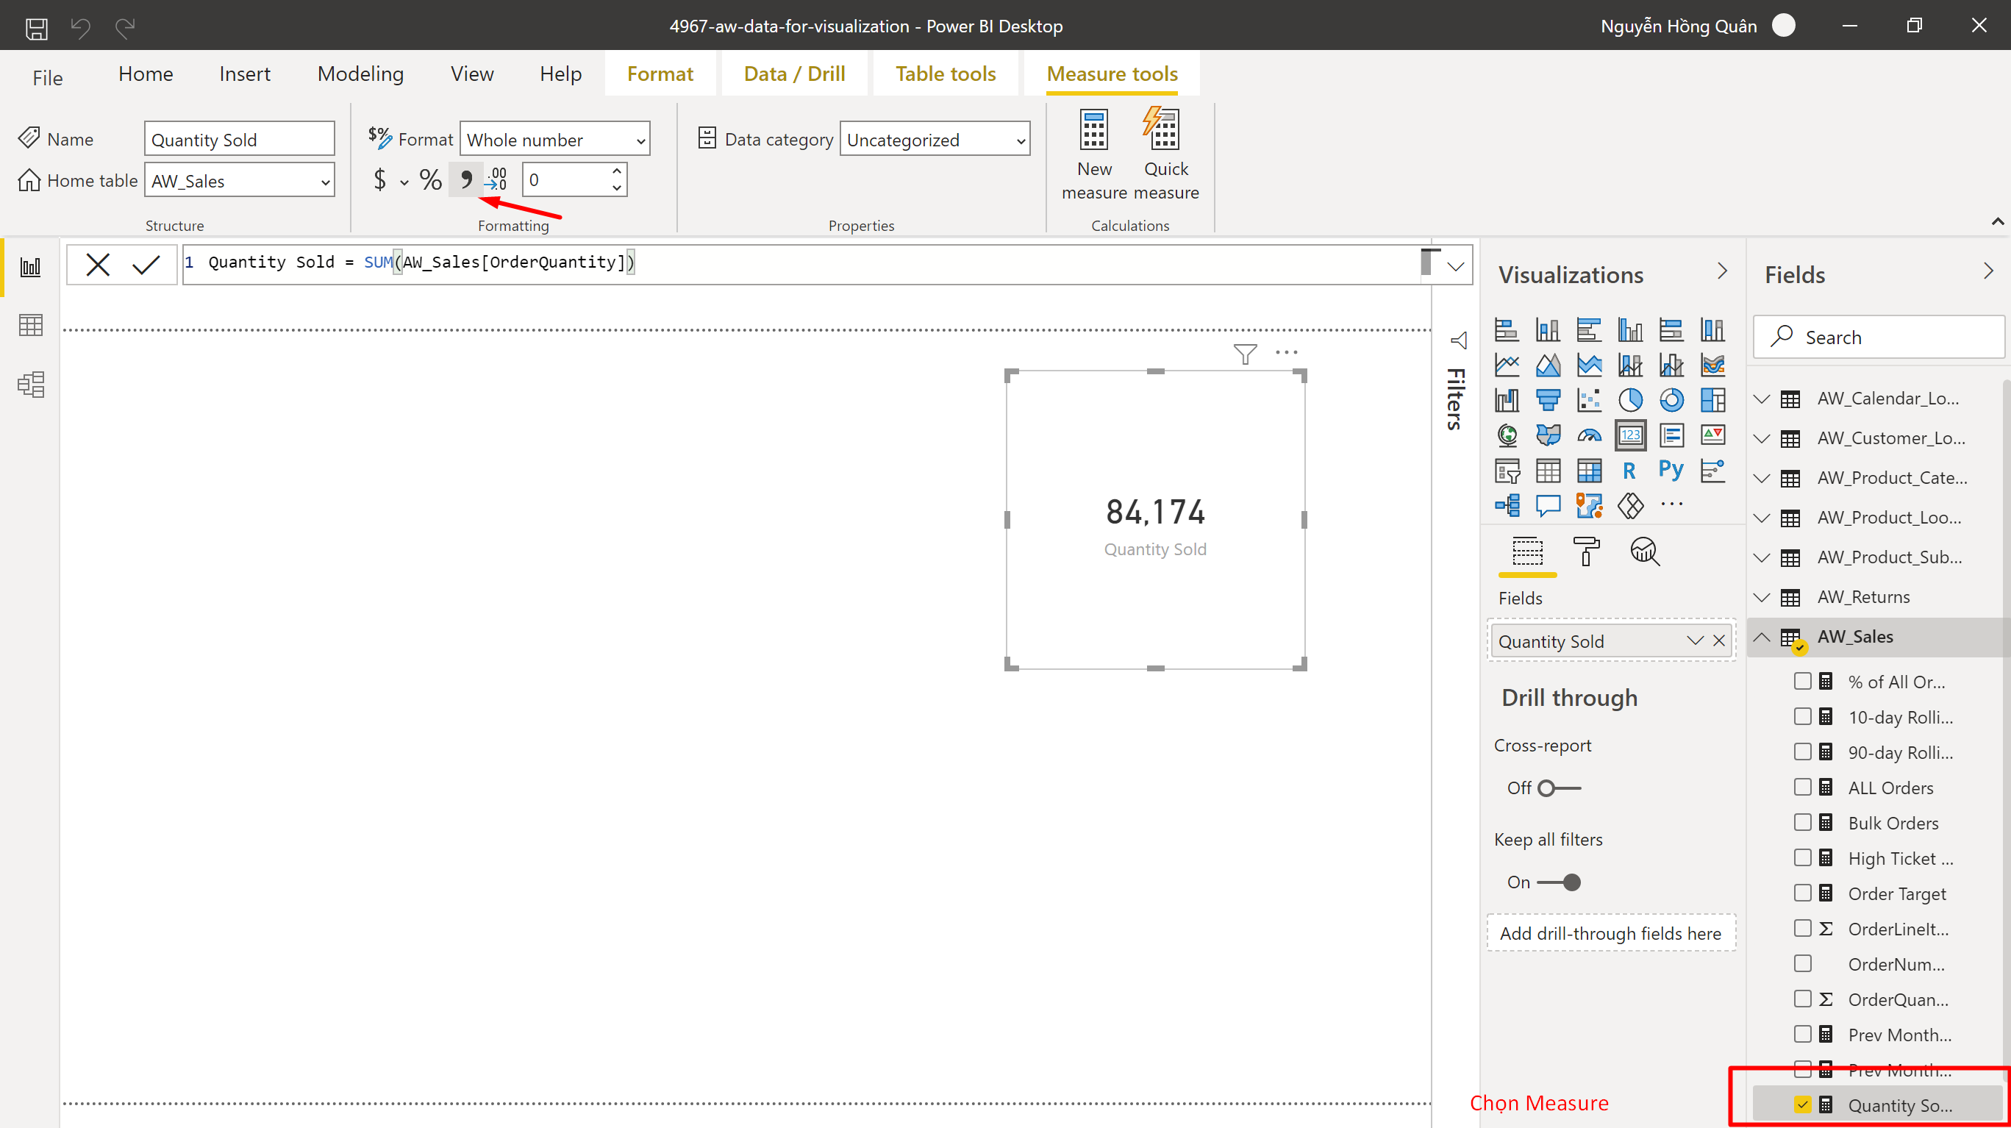Select the Card visualization icon
The image size is (2011, 1128).
pyautogui.click(x=1630, y=435)
